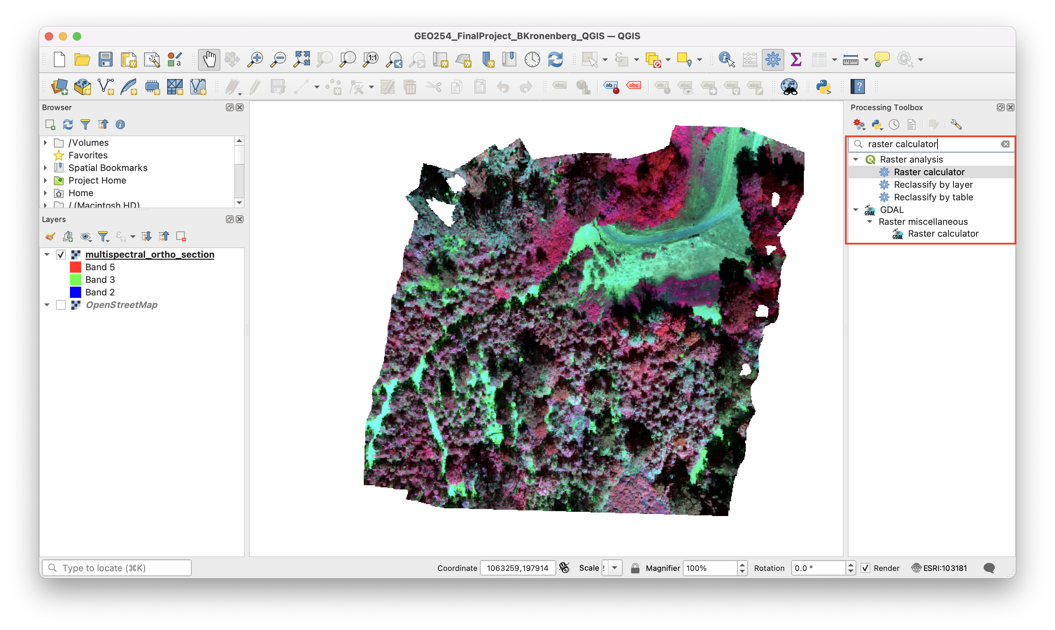Expand the Project Home browser item
Image resolution: width=1055 pixels, height=630 pixels.
click(45, 180)
